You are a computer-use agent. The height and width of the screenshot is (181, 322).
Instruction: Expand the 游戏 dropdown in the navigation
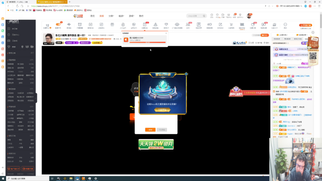point(132,16)
